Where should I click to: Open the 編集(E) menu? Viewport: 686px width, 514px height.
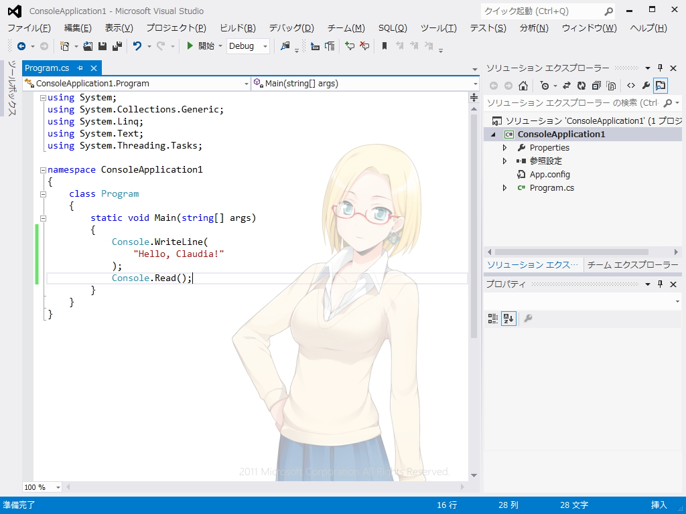(x=78, y=28)
